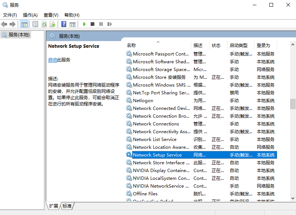The height and width of the screenshot is (215, 296).
Task: Click the Export List toolbar icon
Action: [x=53, y=24]
